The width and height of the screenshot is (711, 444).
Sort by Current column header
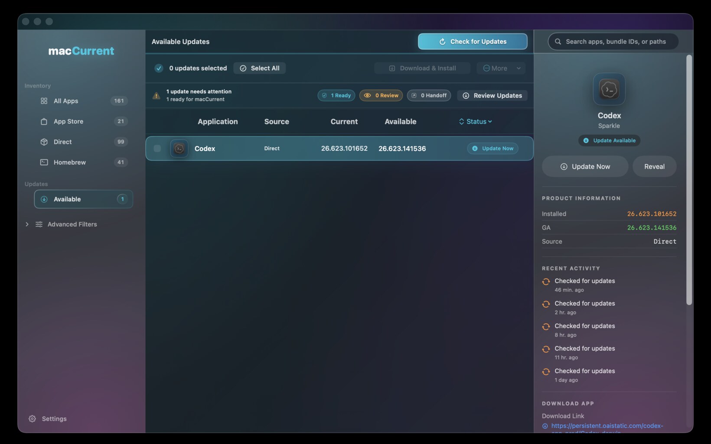click(x=344, y=122)
